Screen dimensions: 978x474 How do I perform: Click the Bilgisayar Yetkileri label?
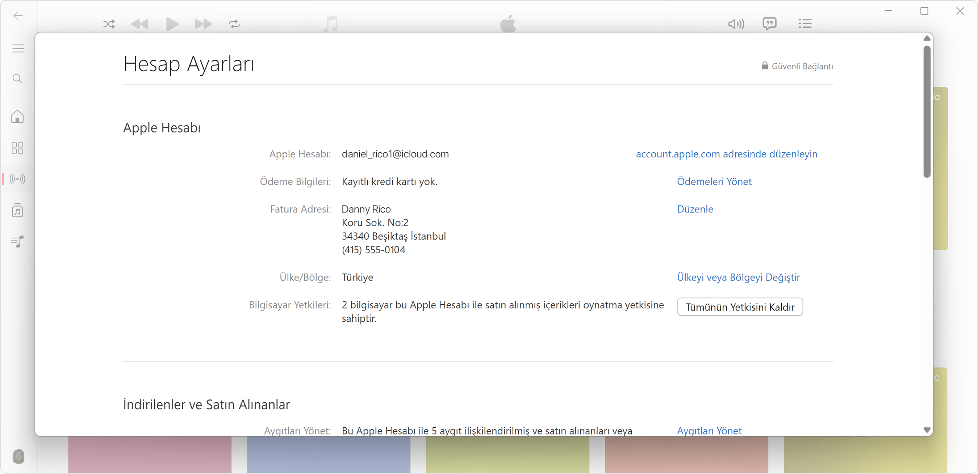point(290,305)
